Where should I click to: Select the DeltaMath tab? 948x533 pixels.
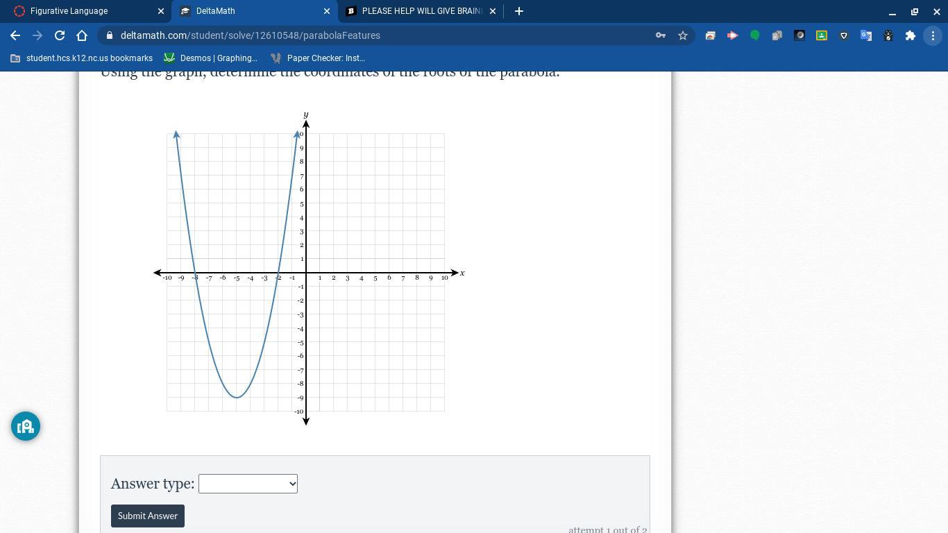coord(254,11)
